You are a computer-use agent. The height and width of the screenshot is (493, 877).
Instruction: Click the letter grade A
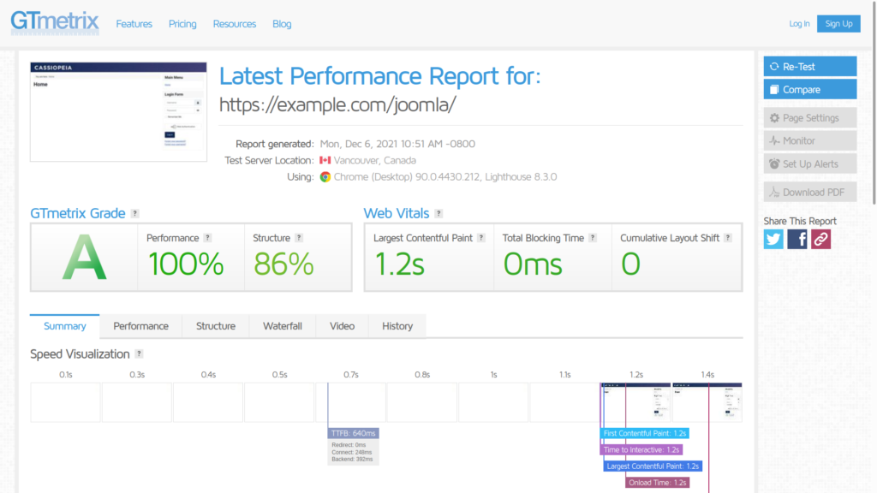click(84, 258)
